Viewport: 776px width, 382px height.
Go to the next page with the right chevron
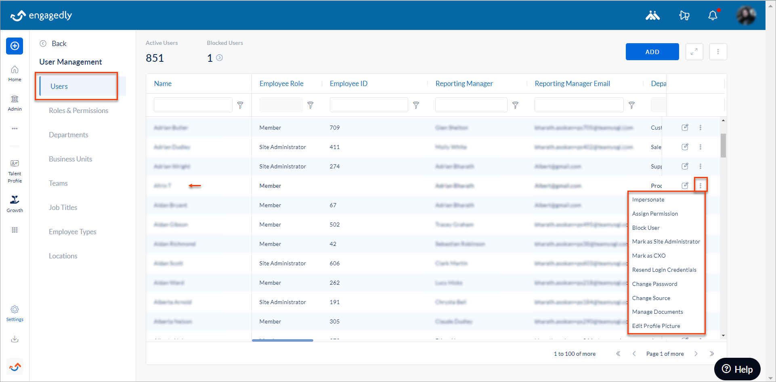coord(696,354)
